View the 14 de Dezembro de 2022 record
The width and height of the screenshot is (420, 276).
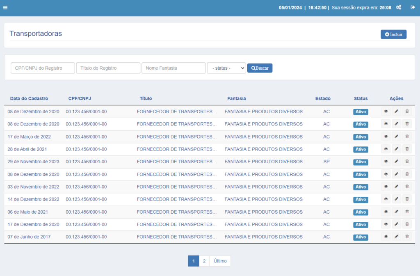[386, 199]
